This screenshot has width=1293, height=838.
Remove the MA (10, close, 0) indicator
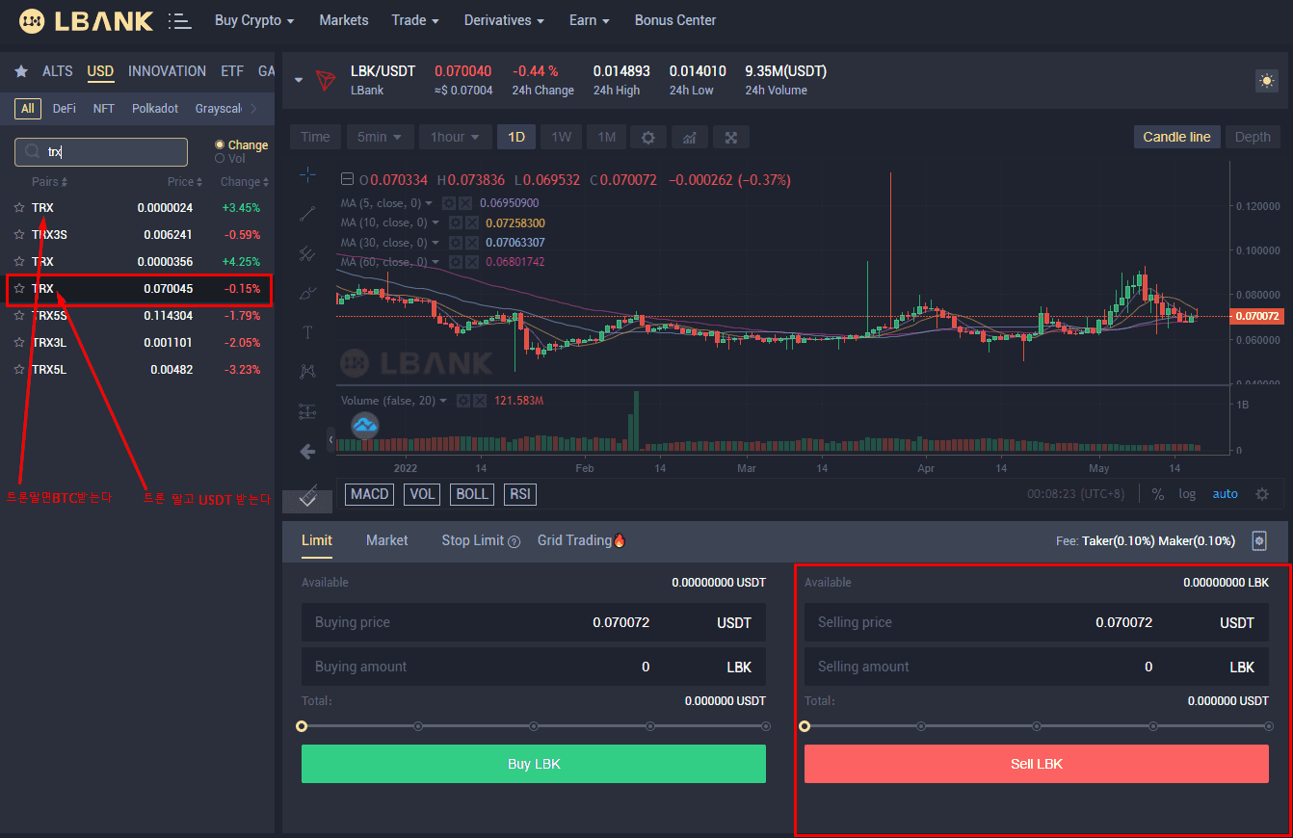(471, 223)
